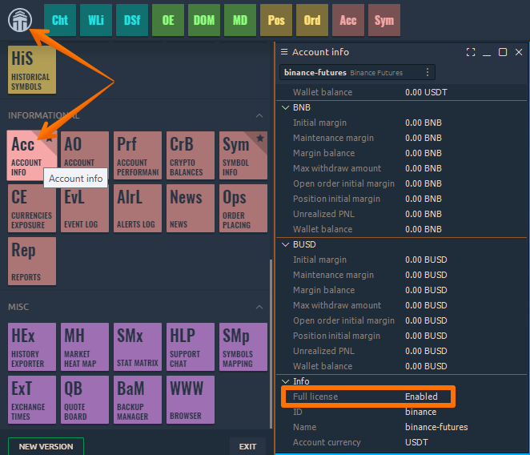
Task: Collapse the BUSD group in Account info
Action: click(x=286, y=244)
